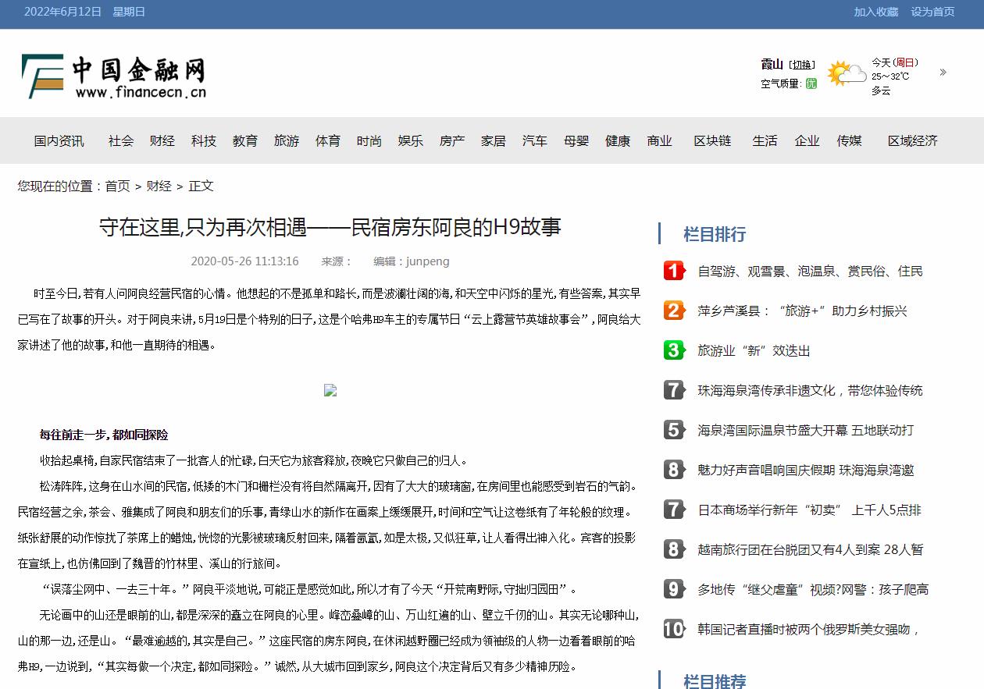This screenshot has height=689, width=984.
Task: Open the 国内资讯 nav tab
Action: [x=59, y=140]
